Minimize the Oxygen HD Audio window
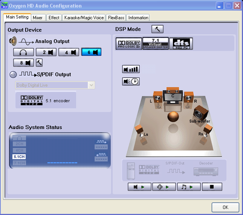This screenshot has height=215, width=243. coord(219,5)
